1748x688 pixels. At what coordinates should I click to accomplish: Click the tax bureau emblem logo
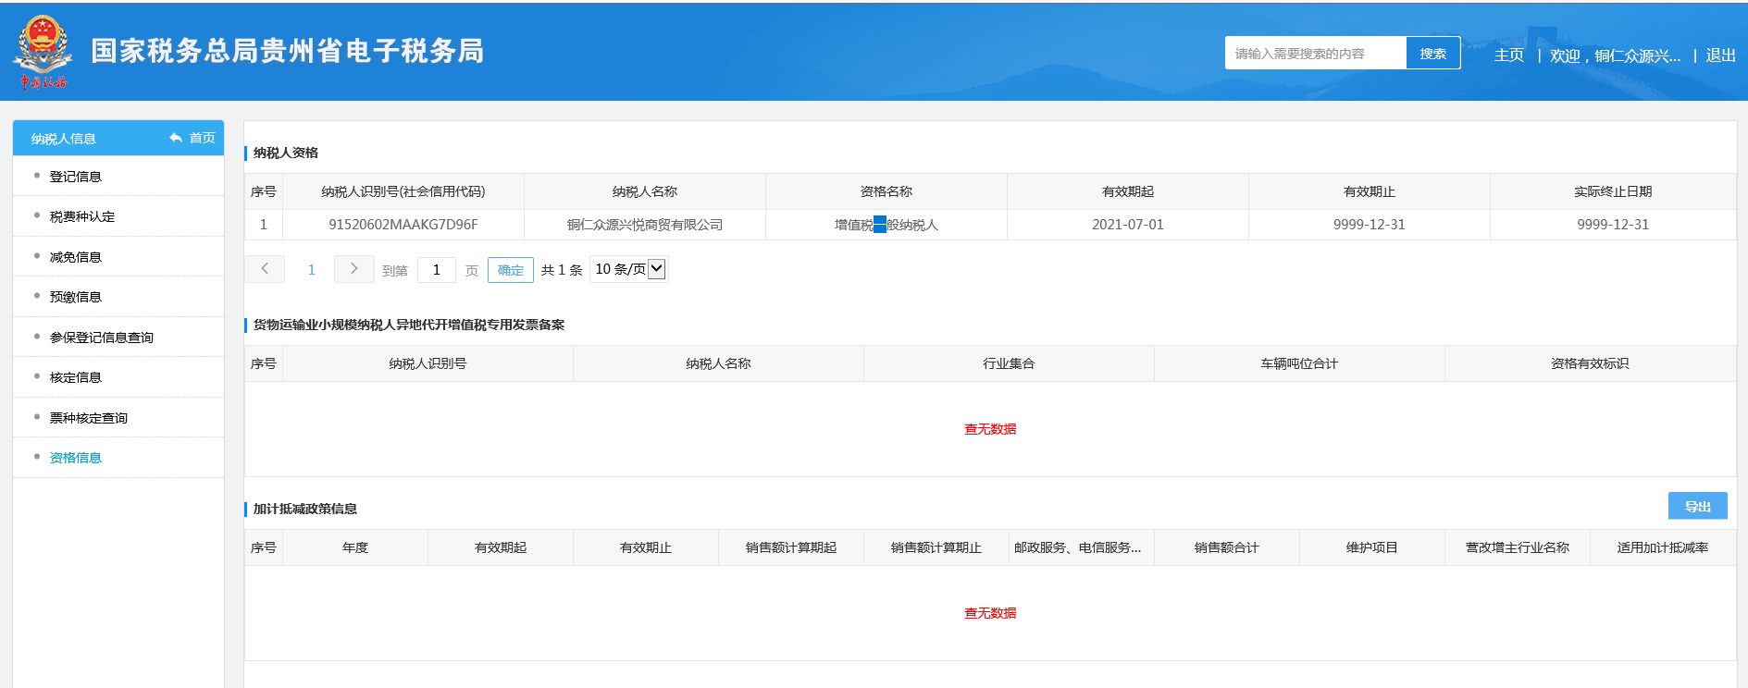click(43, 51)
